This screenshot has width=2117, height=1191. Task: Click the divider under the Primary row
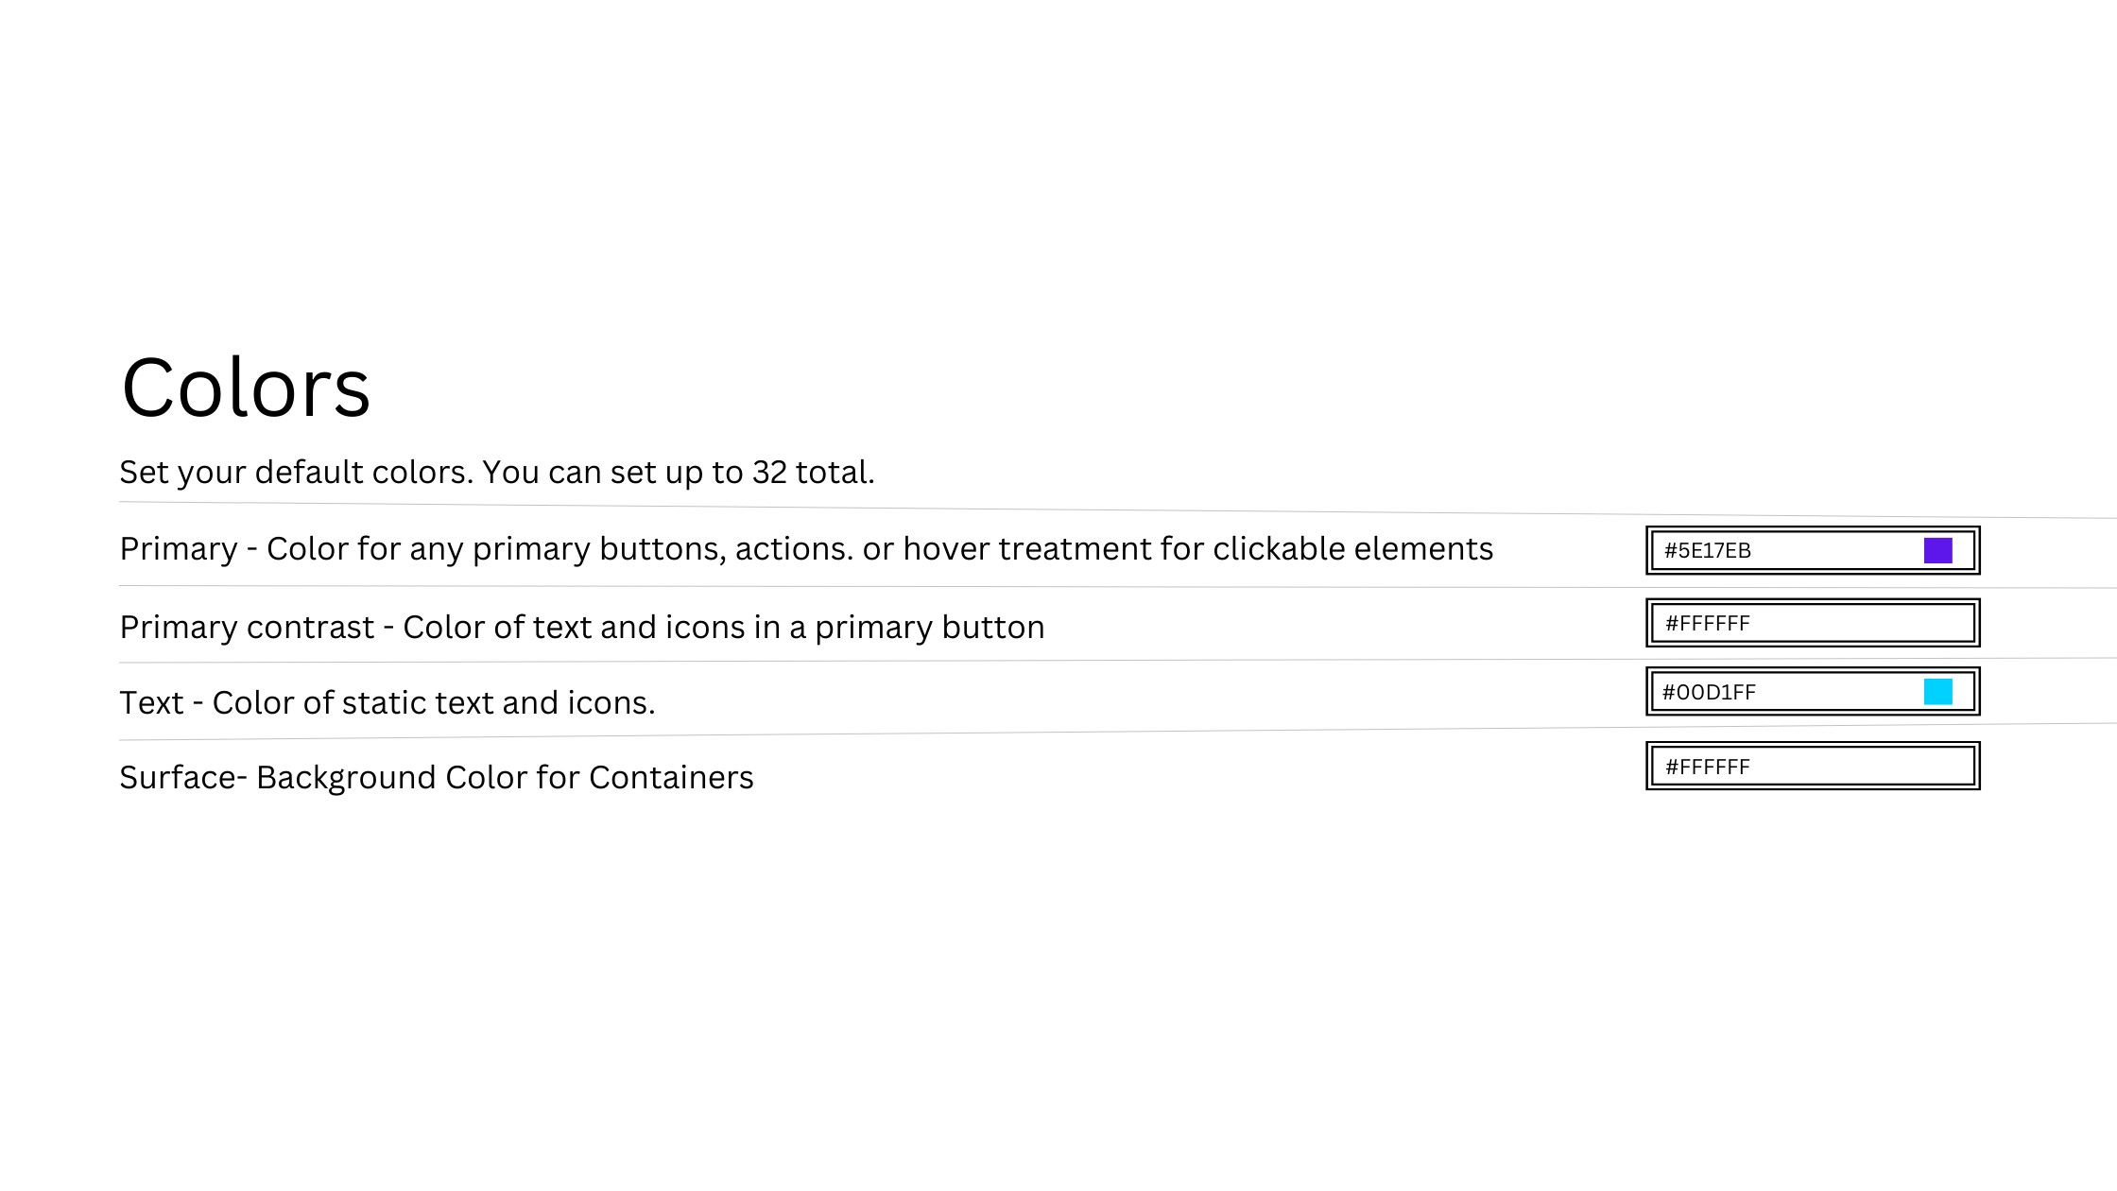tap(945, 586)
